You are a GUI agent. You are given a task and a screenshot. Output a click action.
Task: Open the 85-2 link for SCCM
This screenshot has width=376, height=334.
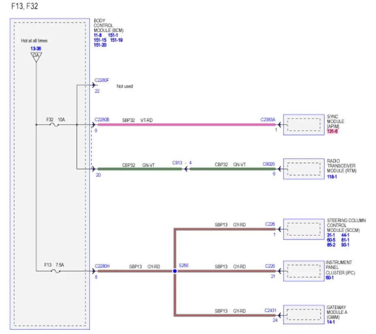(x=331, y=245)
